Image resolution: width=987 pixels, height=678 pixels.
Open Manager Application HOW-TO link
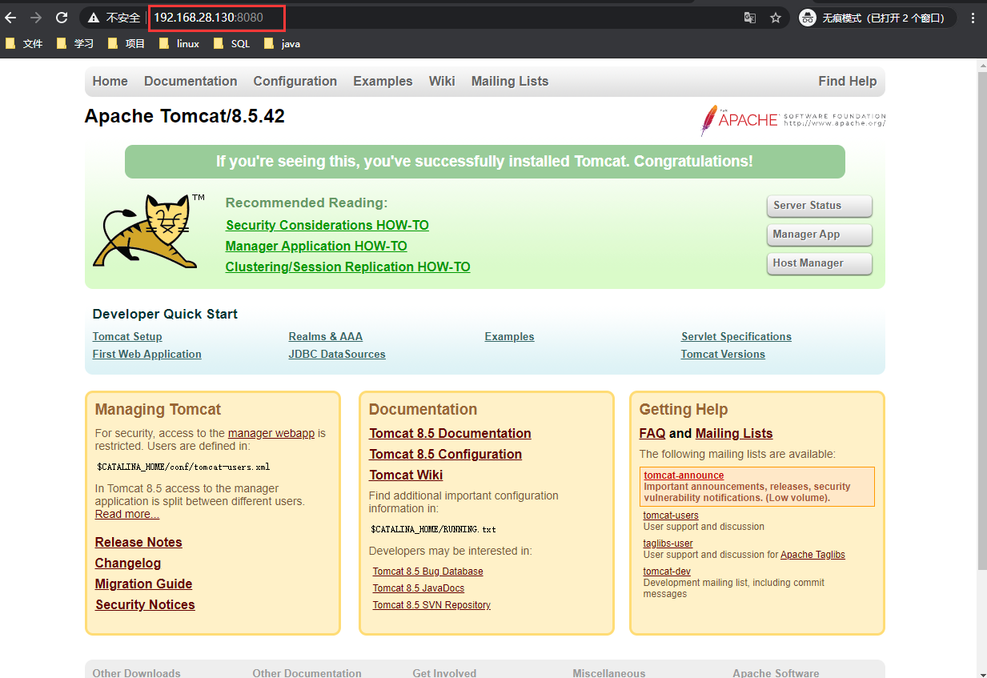pos(316,247)
